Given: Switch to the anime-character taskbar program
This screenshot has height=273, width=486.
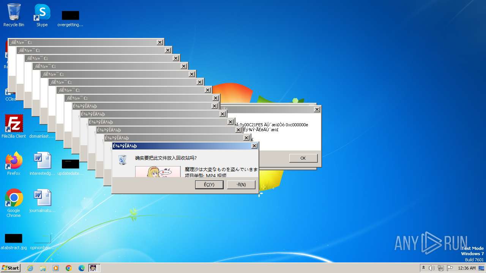Looking at the screenshot, I should click(93, 268).
